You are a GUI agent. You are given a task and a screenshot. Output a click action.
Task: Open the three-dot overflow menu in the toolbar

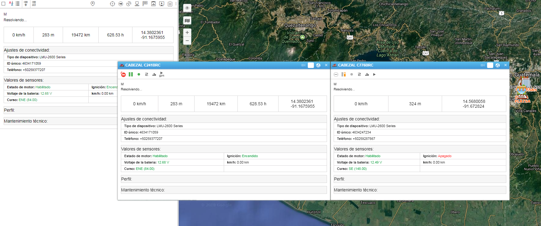point(176,4)
